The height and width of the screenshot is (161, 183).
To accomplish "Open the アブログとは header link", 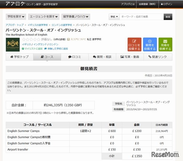I will (x=128, y=4).
